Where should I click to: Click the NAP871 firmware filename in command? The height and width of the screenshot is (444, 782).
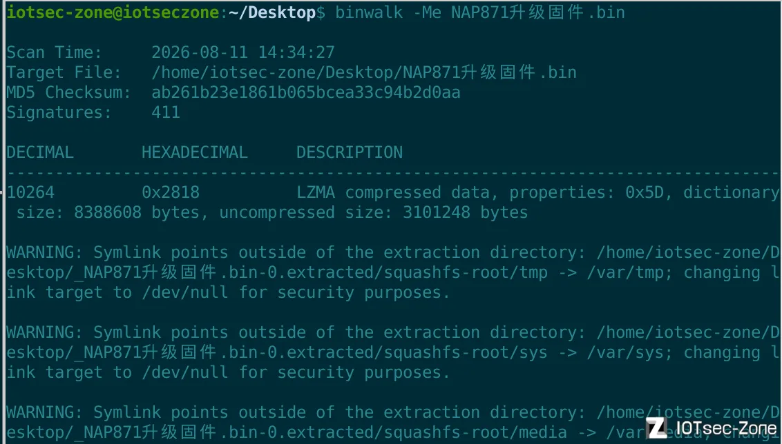point(537,12)
